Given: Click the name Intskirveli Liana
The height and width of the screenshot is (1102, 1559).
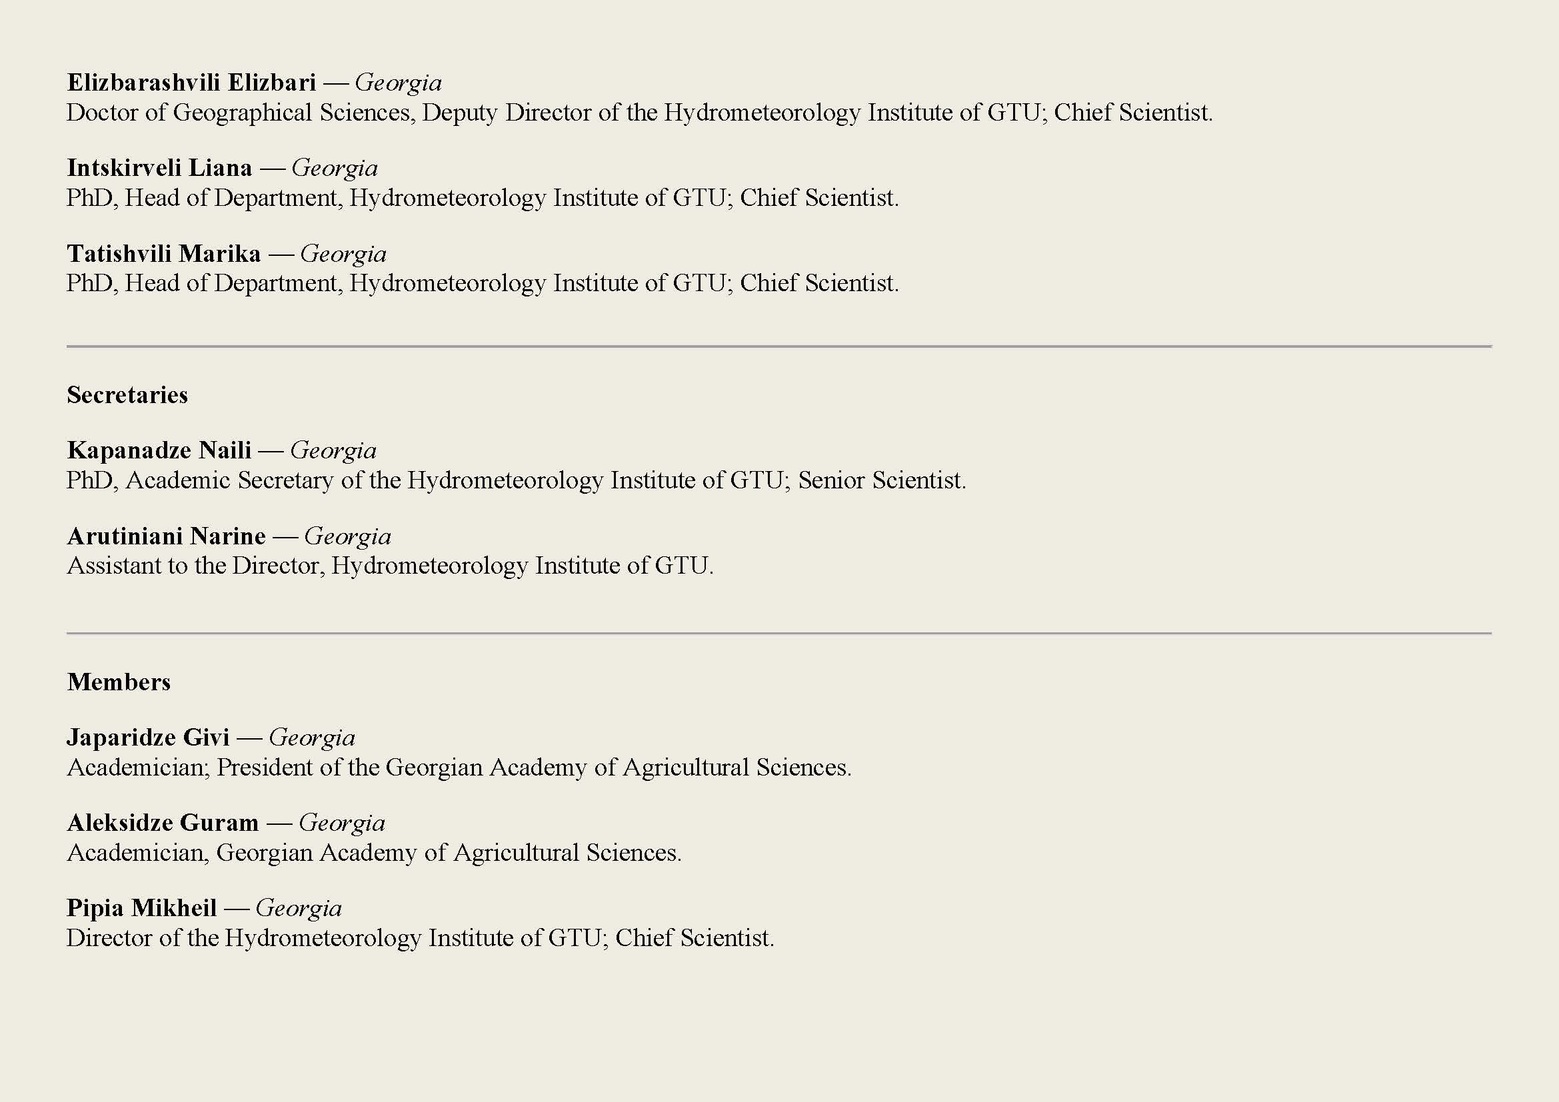Looking at the screenshot, I should 159,168.
